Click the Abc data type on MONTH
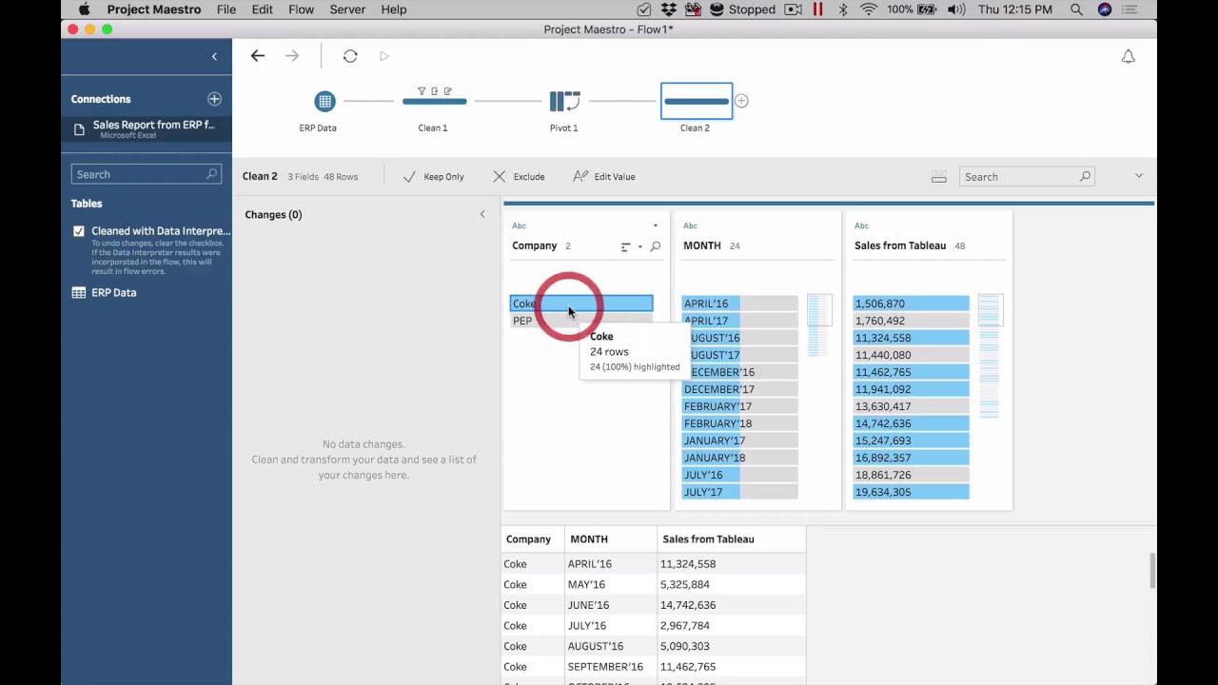The height and width of the screenshot is (685, 1218). click(x=690, y=225)
